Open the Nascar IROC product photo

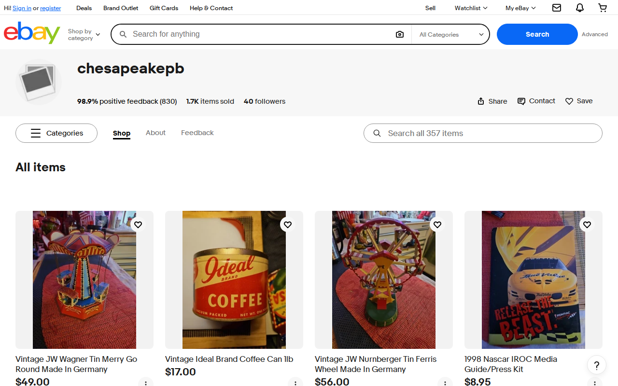[534, 280]
